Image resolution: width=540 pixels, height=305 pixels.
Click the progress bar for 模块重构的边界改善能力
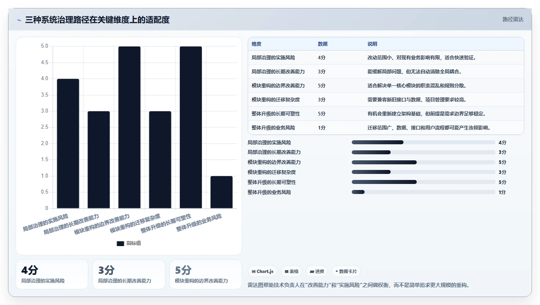click(x=423, y=162)
